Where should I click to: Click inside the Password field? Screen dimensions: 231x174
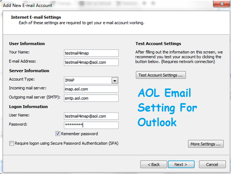click(x=91, y=125)
